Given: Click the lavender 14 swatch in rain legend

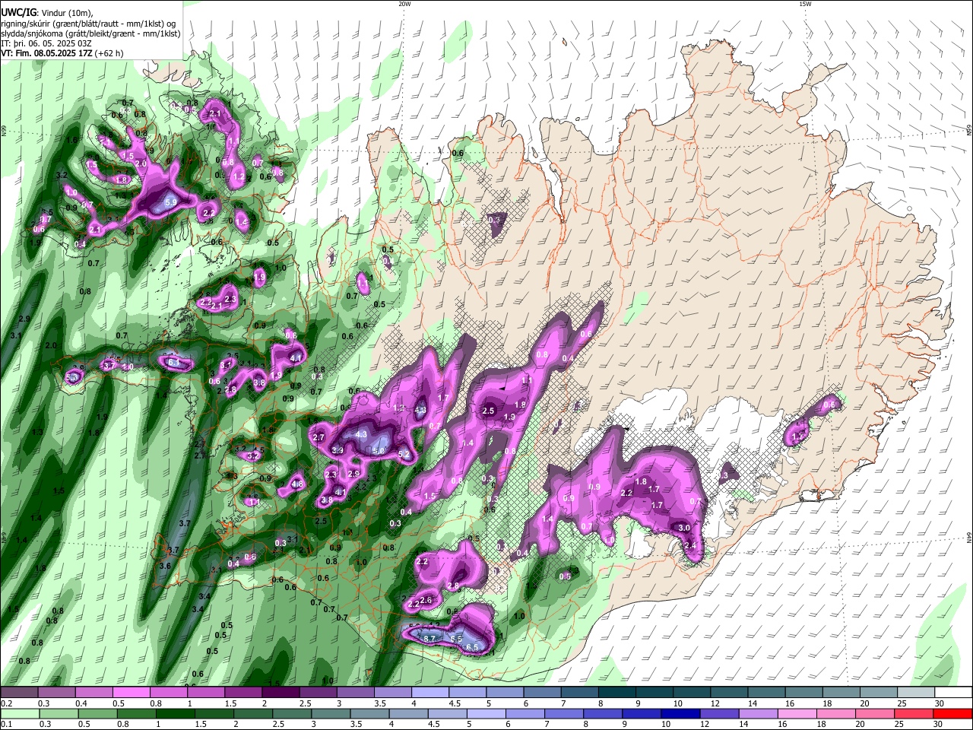Looking at the screenshot, I should 757,713.
